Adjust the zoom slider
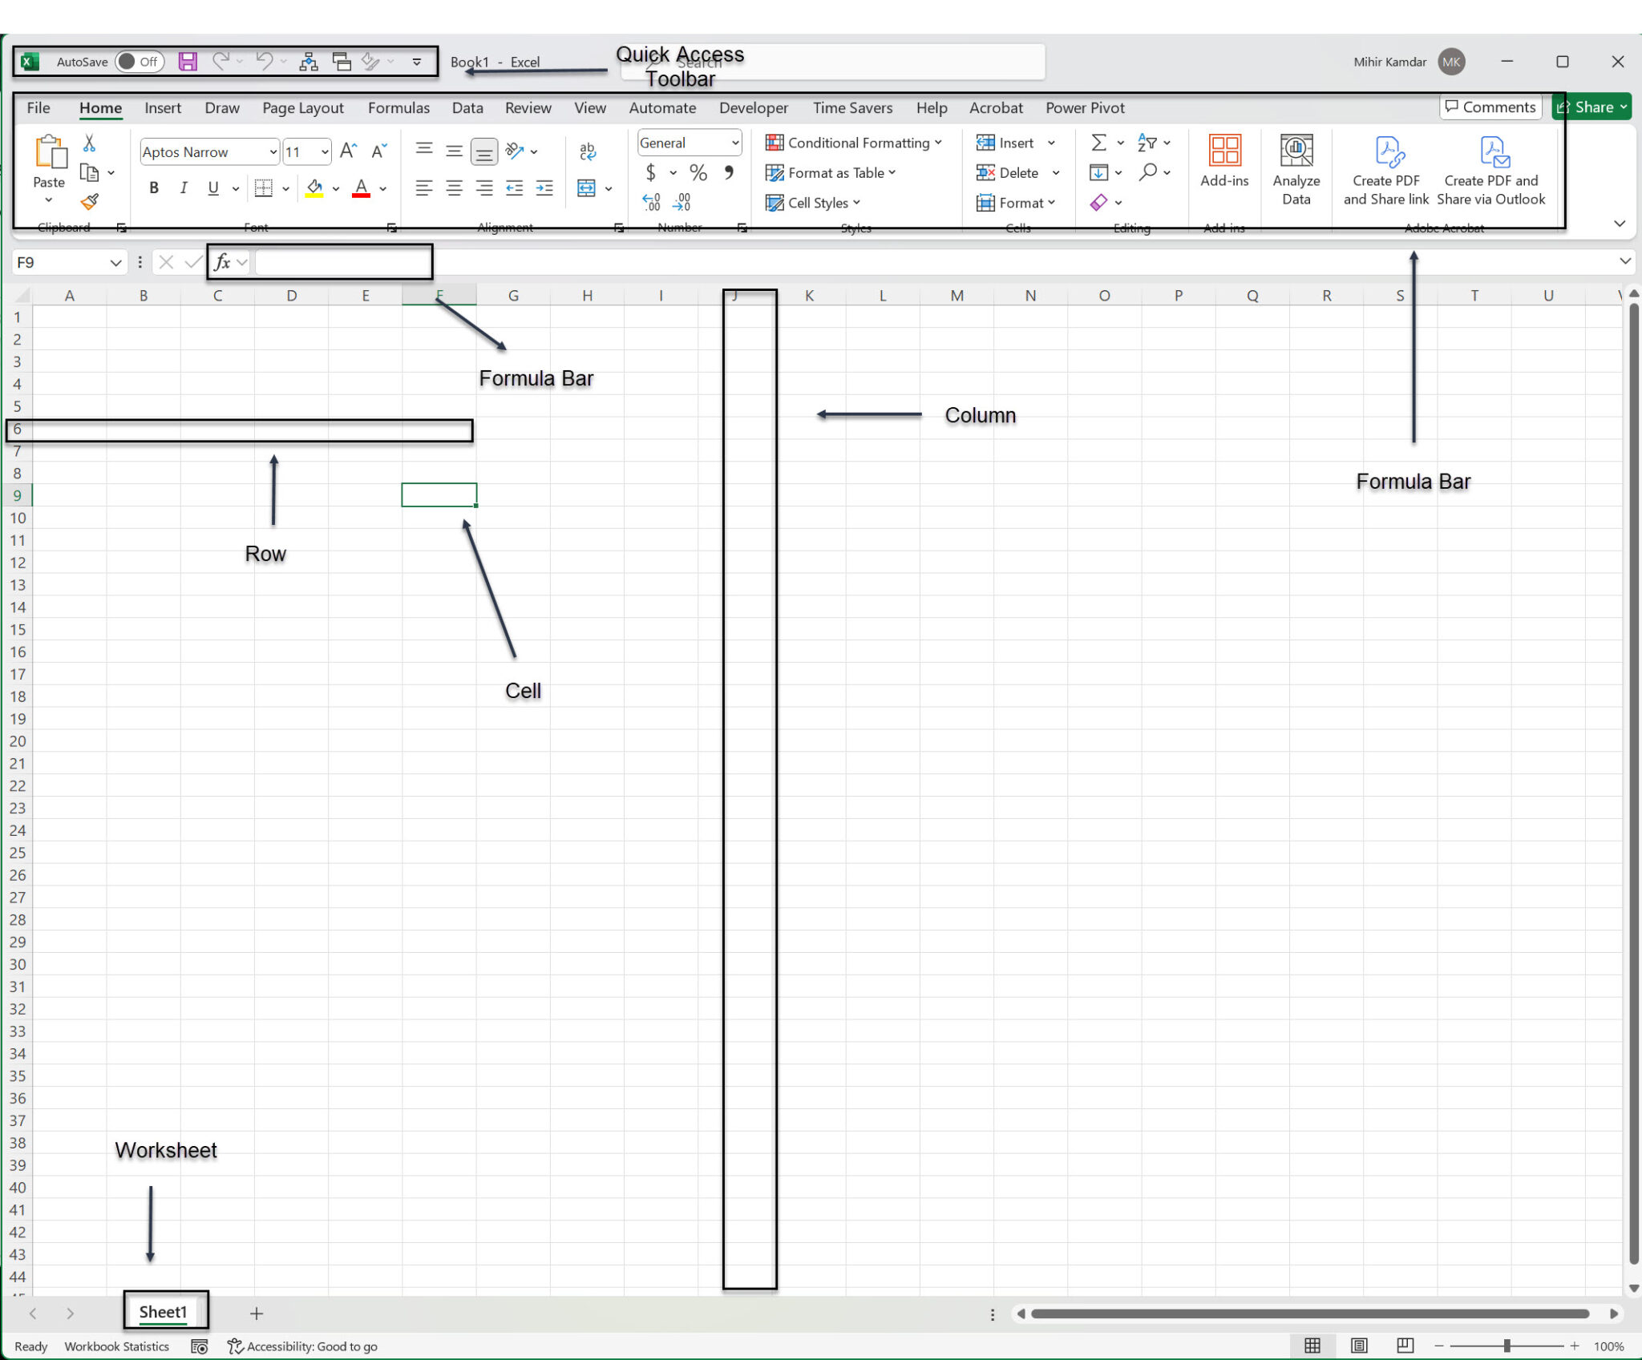 point(1507,1346)
